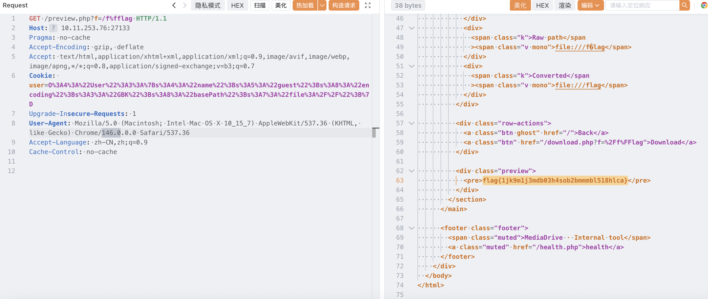Open the 热加载 dropdown arrow
The image size is (708, 299).
(322, 6)
